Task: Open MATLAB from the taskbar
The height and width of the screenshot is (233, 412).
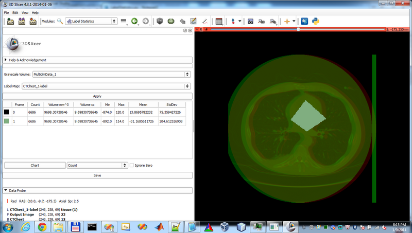Action: tap(159, 227)
